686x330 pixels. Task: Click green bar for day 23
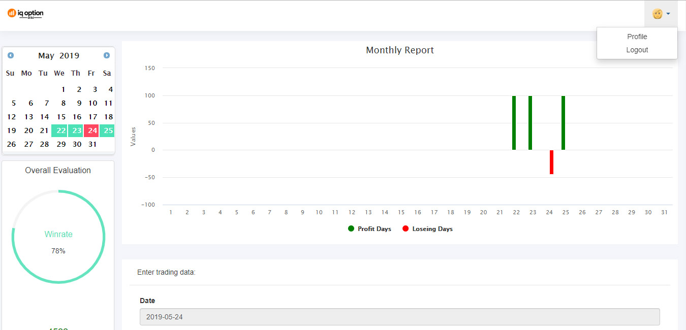point(530,123)
